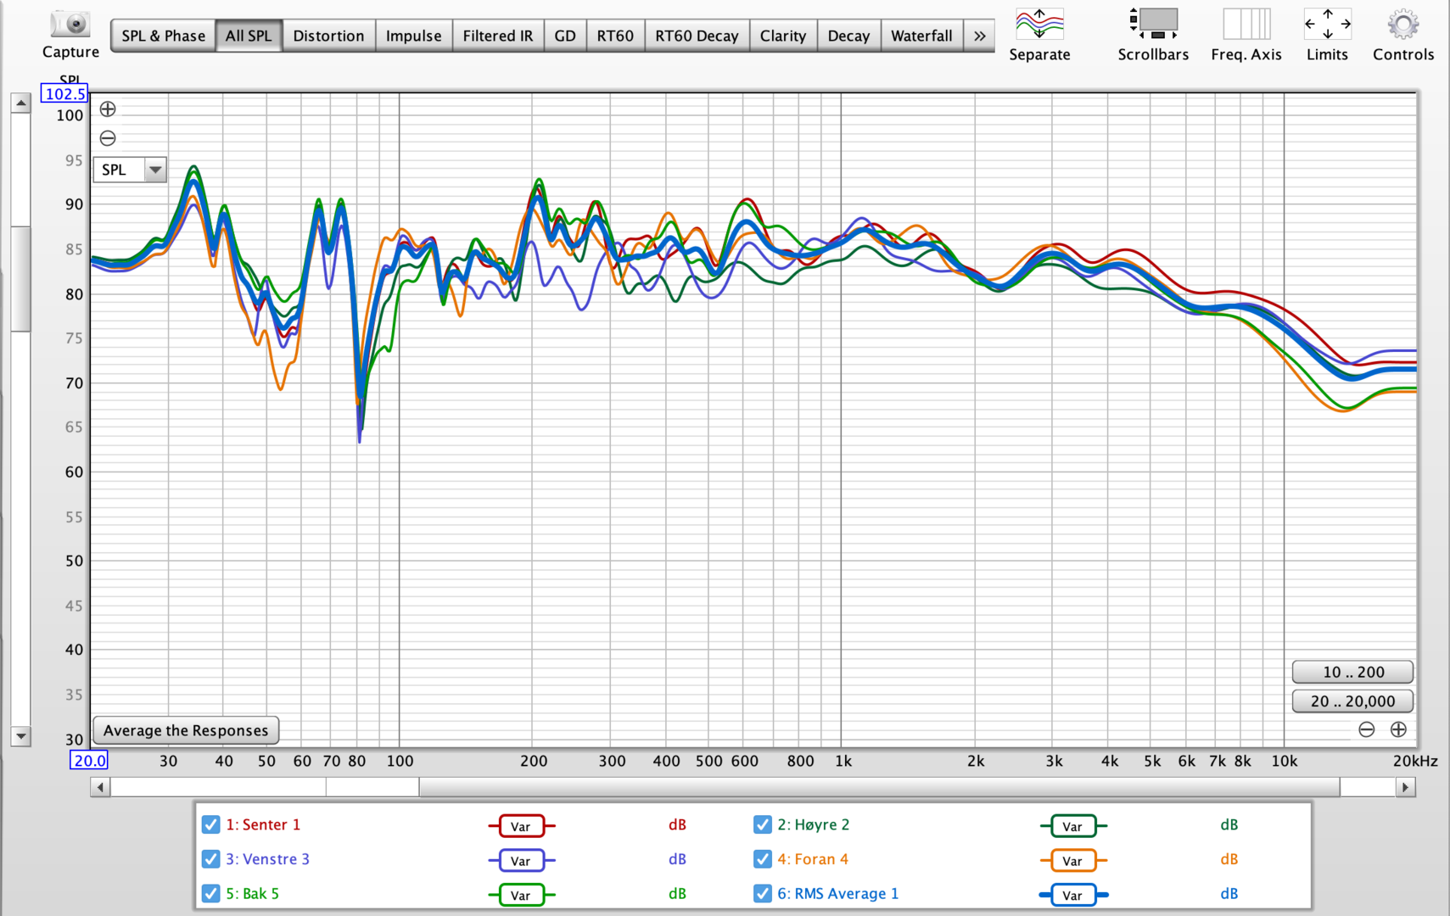Zoom in vertically with top-left plus icon
The image size is (1450, 916).
pyautogui.click(x=108, y=109)
